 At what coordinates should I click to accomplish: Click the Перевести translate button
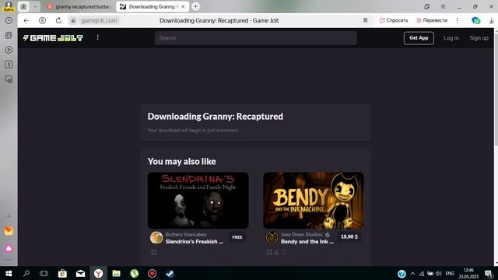[432, 20]
